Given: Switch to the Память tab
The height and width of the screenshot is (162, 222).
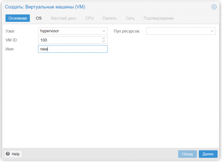Looking at the screenshot, I should [110, 18].
